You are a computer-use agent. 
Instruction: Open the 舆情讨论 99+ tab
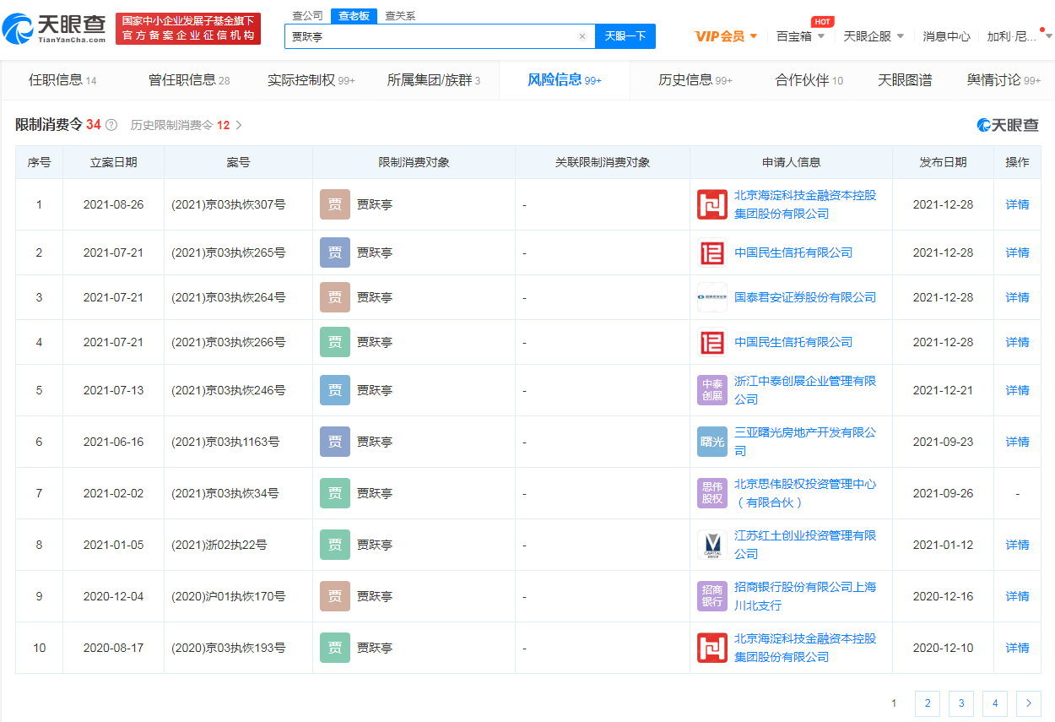[1004, 80]
